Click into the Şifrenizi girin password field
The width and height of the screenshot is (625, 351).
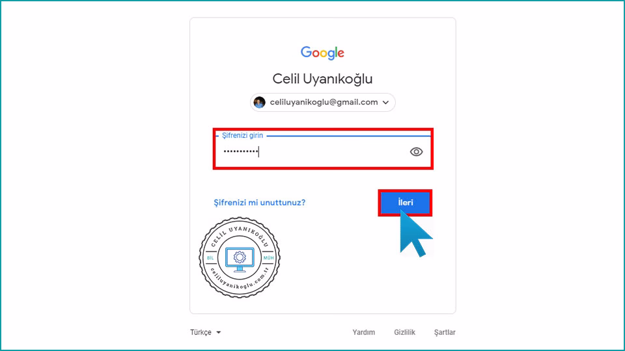(x=323, y=150)
